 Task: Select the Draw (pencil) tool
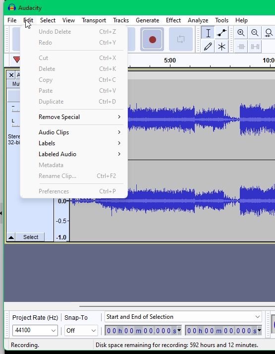pyautogui.click(x=208, y=47)
